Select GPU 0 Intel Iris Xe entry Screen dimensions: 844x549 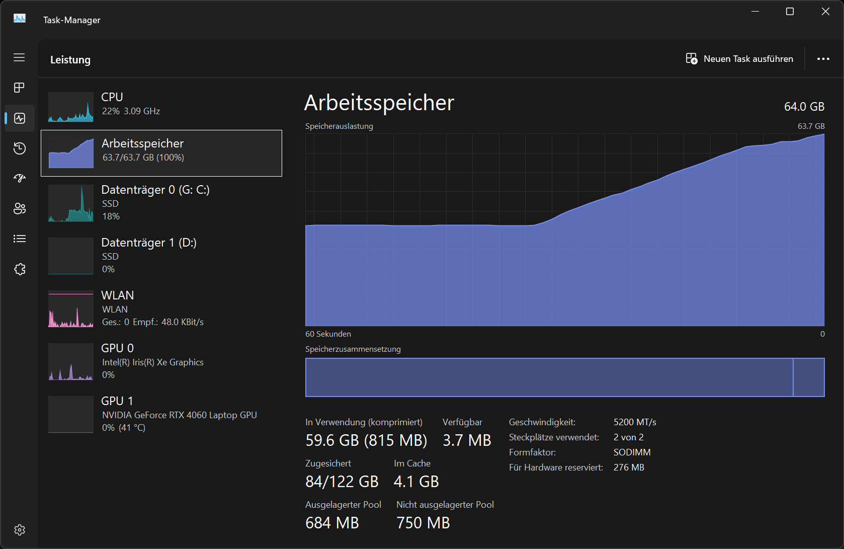pyautogui.click(x=161, y=361)
